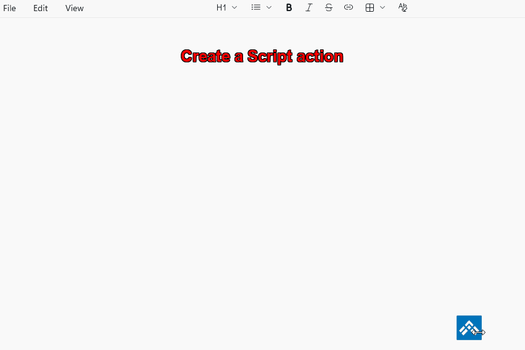Click the table grid icon

coord(370,7)
